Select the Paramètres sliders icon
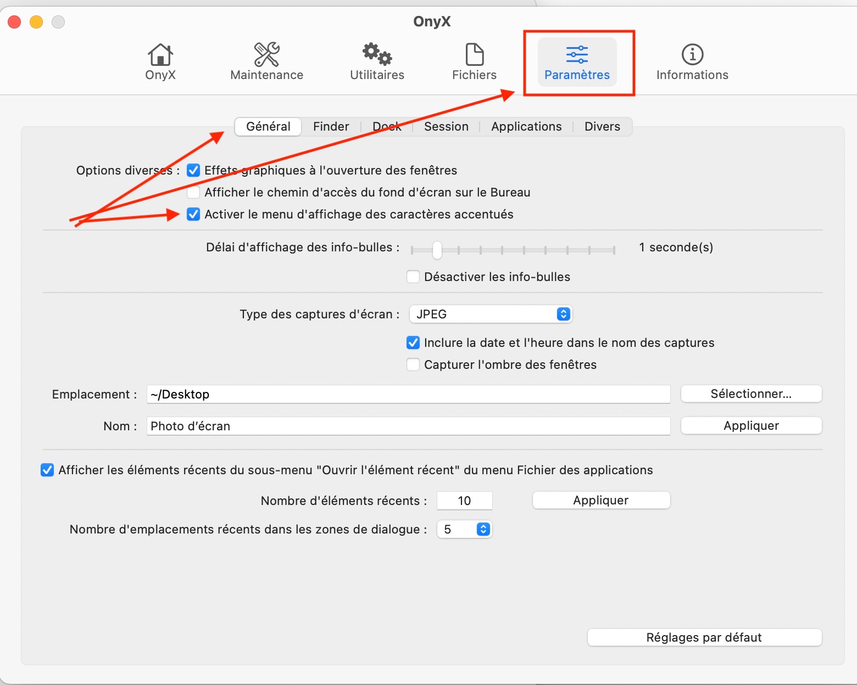Screen dimensions: 857x685 point(577,55)
